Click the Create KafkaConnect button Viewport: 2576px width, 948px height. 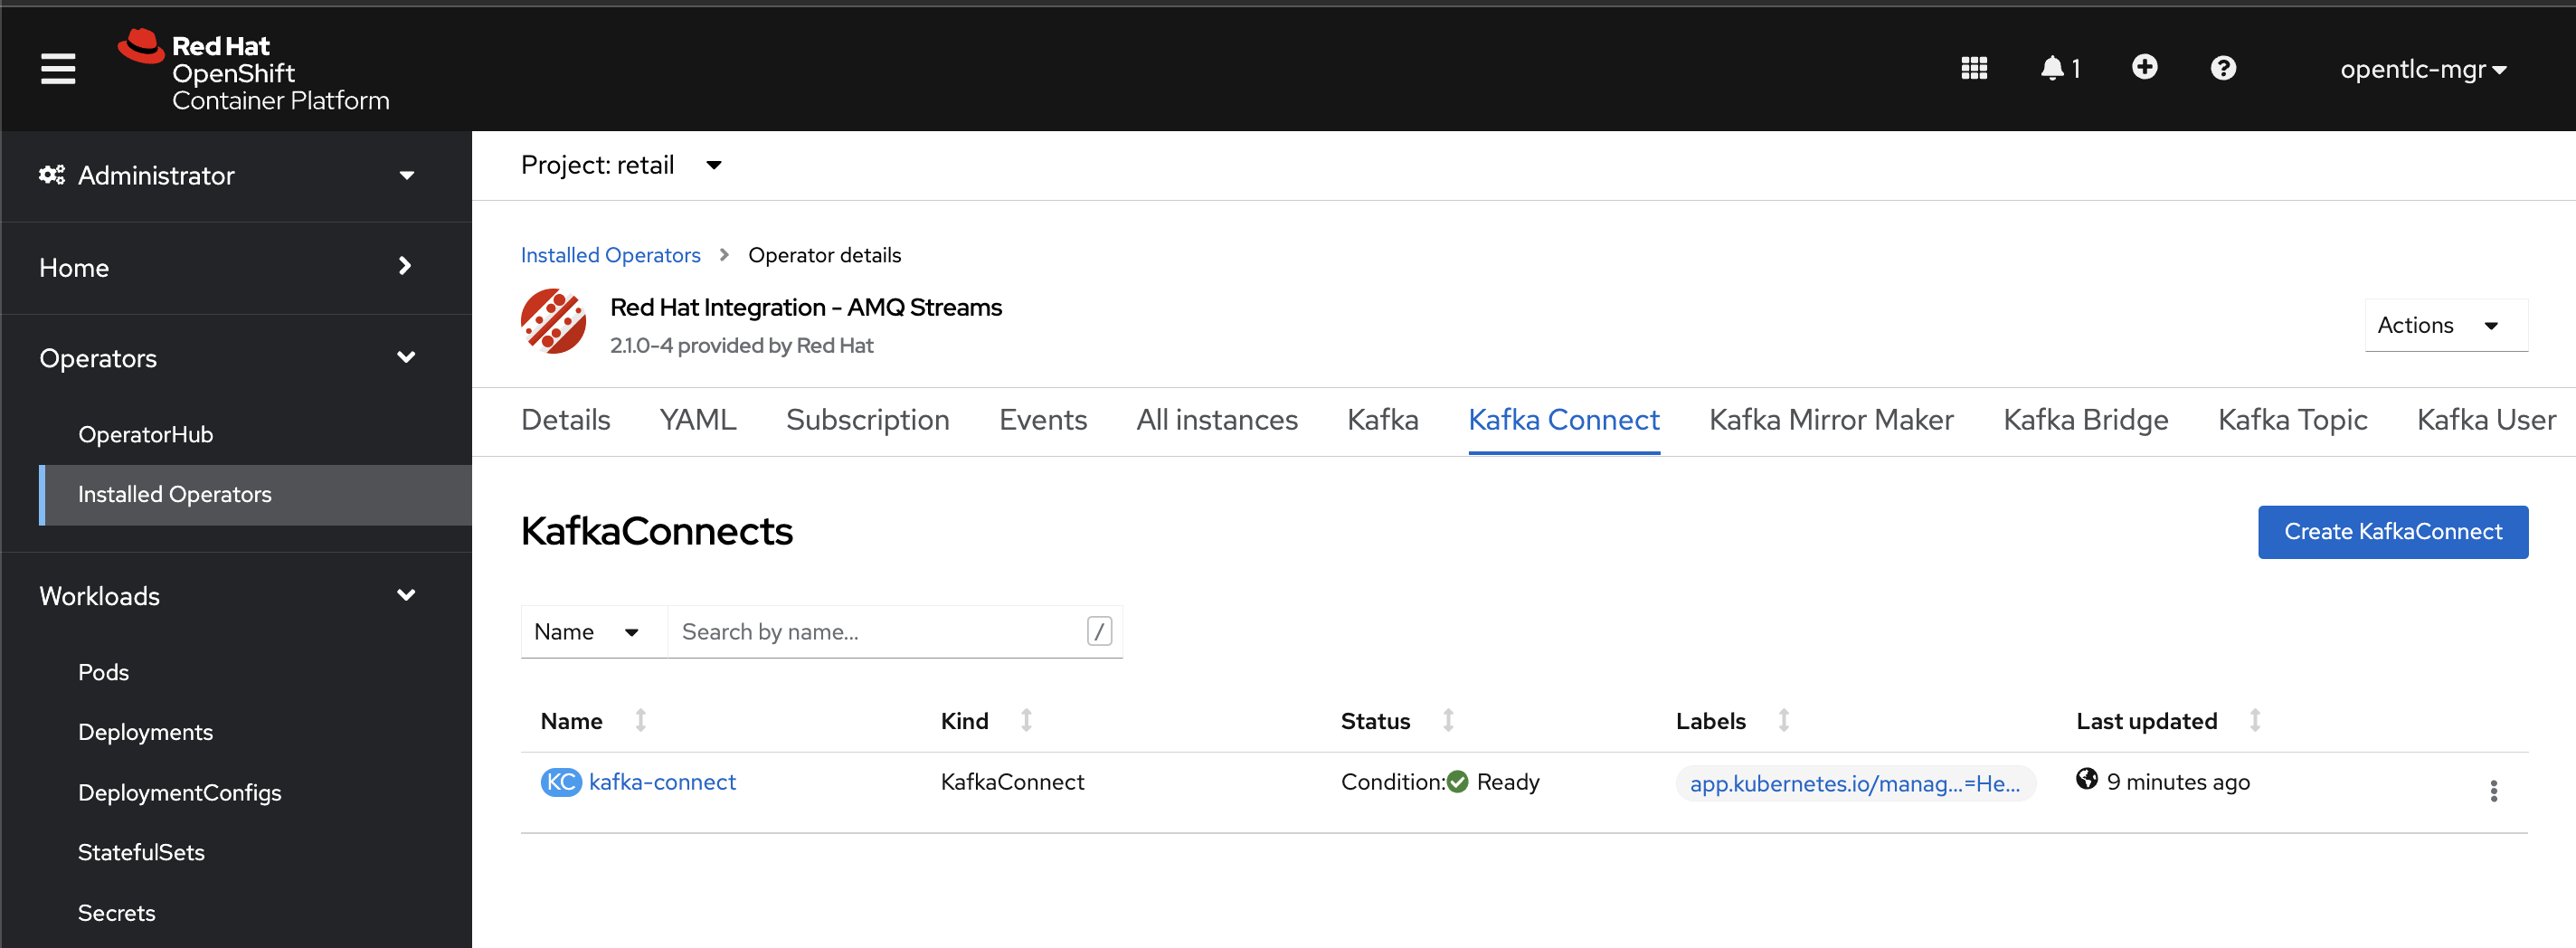click(x=2392, y=532)
